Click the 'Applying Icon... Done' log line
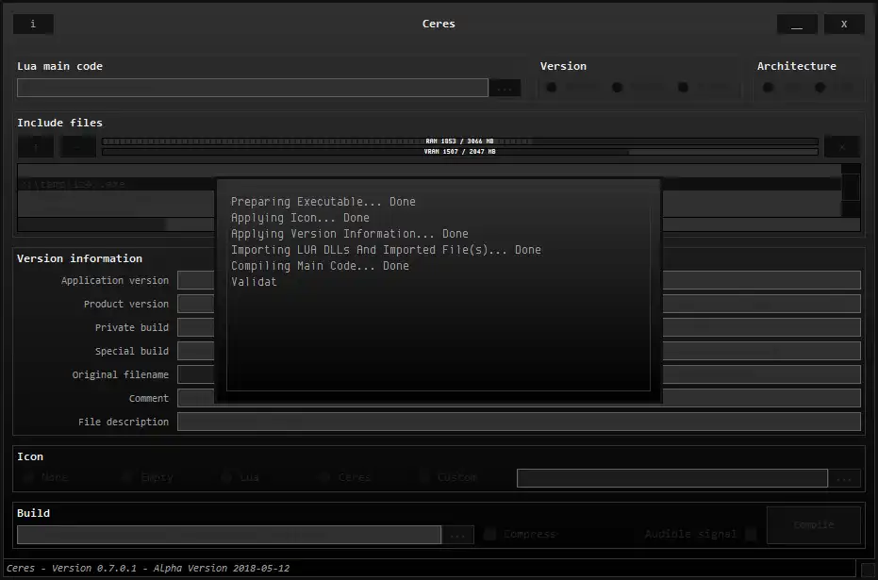The width and height of the screenshot is (878, 580). (x=300, y=218)
